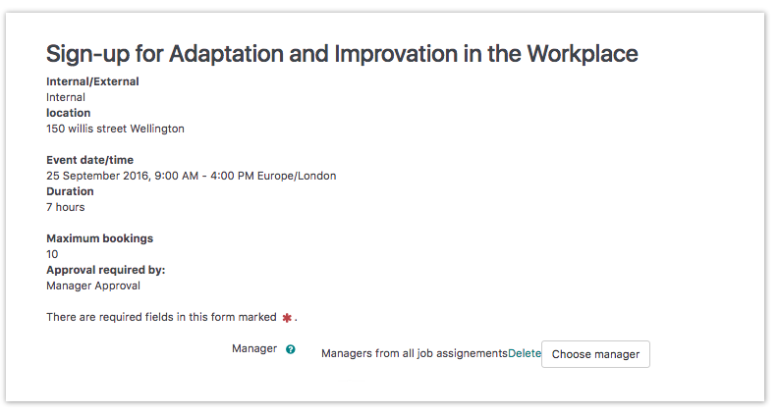This screenshot has width=779, height=416.
Task: Open the Manager field help icon
Action: click(x=291, y=349)
